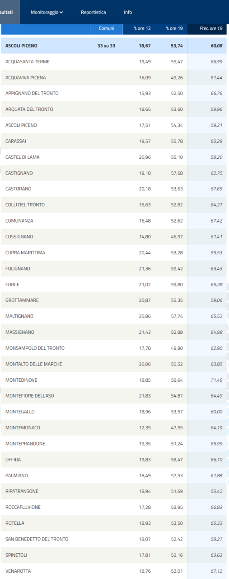Open the Info menu item
229x579 pixels.
coord(128,12)
